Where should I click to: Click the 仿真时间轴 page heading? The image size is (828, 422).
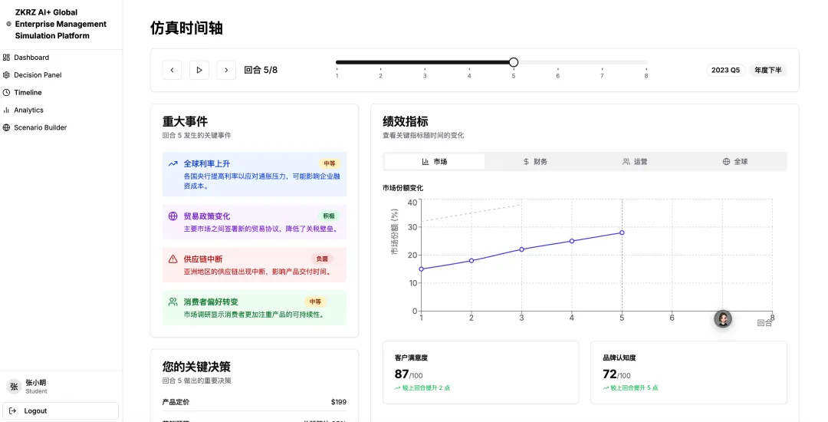coord(186,28)
